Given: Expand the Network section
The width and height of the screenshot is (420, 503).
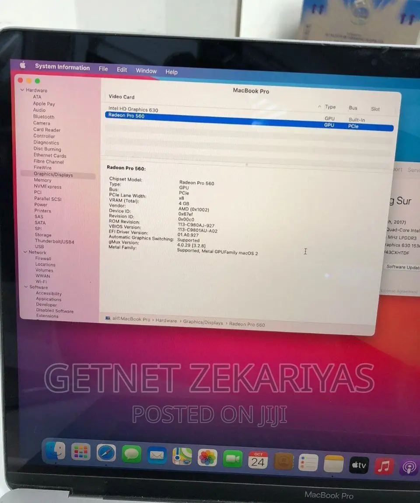Looking at the screenshot, I should (25, 252).
